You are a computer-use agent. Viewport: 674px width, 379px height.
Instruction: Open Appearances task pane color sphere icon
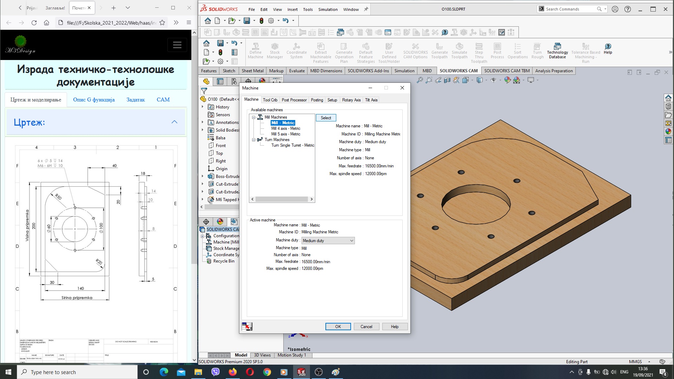pos(668,132)
